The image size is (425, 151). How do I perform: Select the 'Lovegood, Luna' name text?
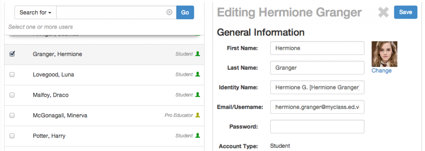(x=54, y=75)
